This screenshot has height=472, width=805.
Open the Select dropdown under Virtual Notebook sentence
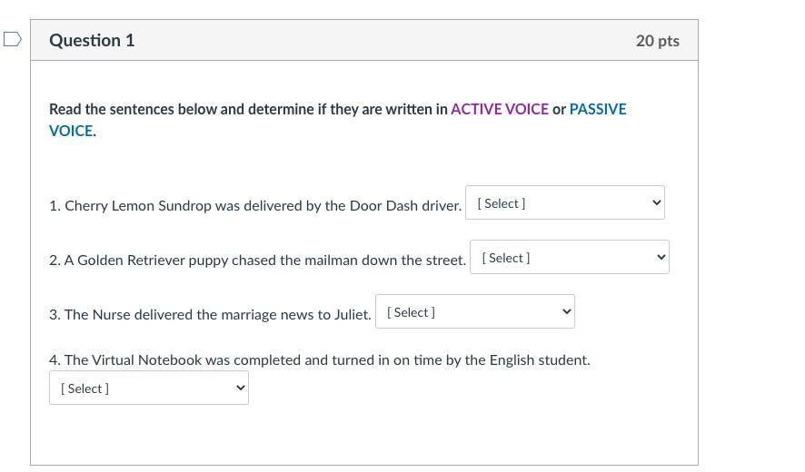(148, 388)
